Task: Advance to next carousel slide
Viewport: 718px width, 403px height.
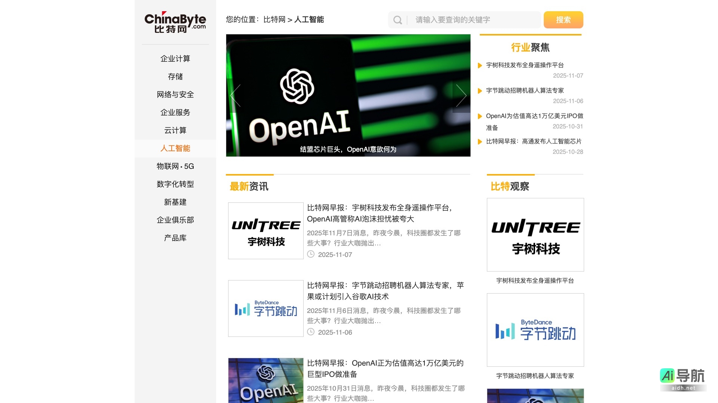Action: point(461,96)
